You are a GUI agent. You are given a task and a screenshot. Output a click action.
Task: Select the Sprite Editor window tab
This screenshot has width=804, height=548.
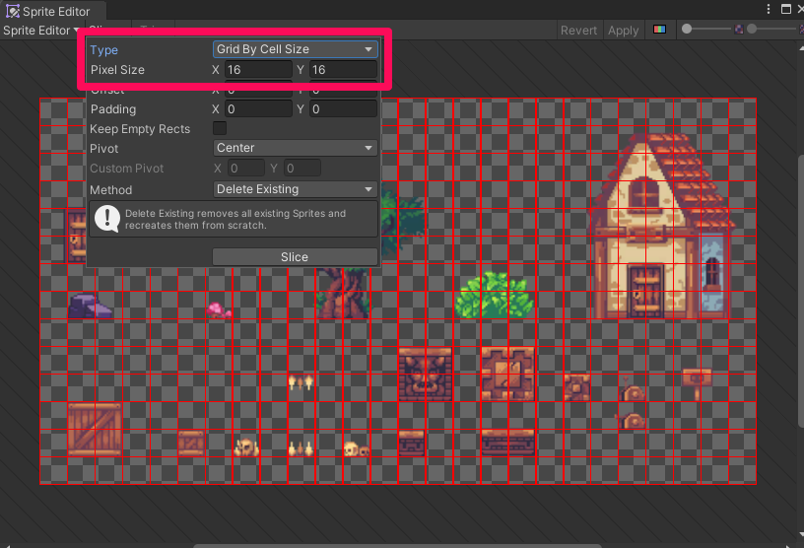coord(53,11)
